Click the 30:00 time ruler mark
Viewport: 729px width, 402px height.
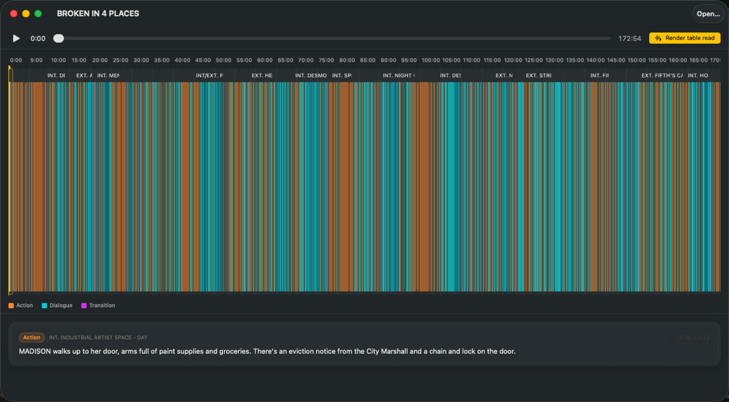(x=141, y=60)
